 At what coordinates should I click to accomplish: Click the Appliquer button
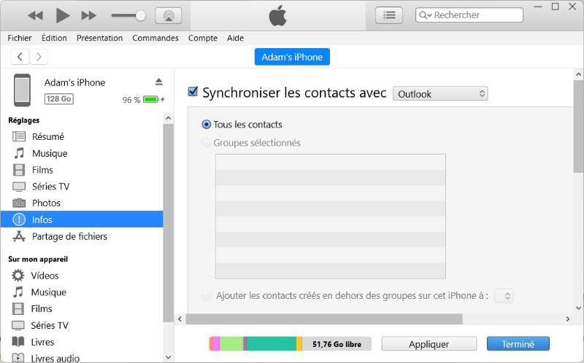click(429, 344)
